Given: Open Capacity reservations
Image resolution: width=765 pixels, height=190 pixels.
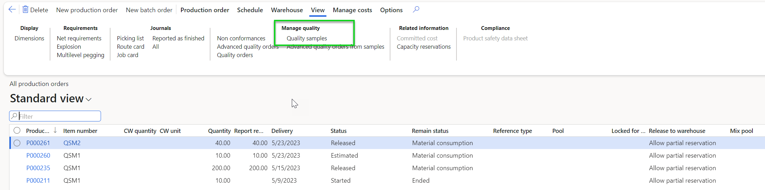Looking at the screenshot, I should [424, 47].
